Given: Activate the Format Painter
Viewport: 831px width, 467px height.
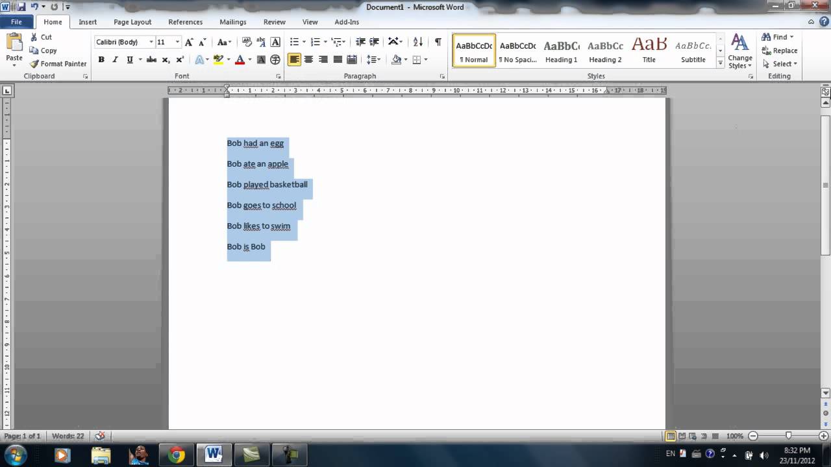Looking at the screenshot, I should tap(58, 64).
